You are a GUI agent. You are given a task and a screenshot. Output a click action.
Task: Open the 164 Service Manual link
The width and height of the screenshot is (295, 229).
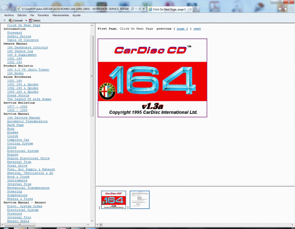point(24,117)
